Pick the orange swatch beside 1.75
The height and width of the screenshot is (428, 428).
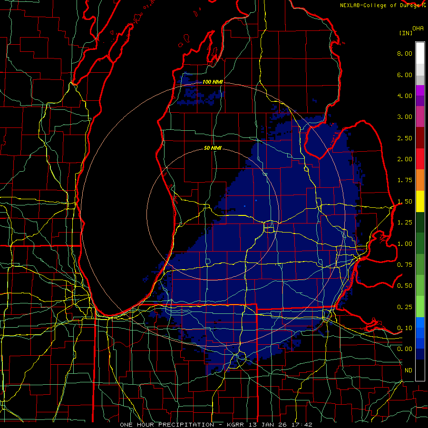(420, 180)
